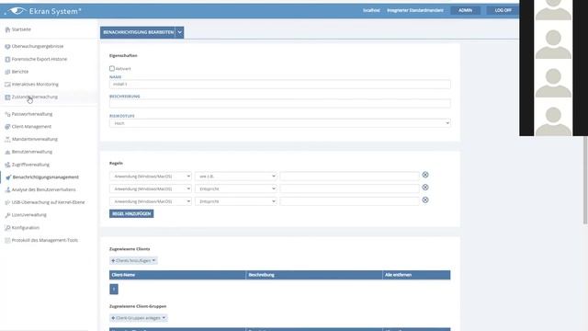Click the Benachrichtigung bearbeiten button

pos(138,32)
